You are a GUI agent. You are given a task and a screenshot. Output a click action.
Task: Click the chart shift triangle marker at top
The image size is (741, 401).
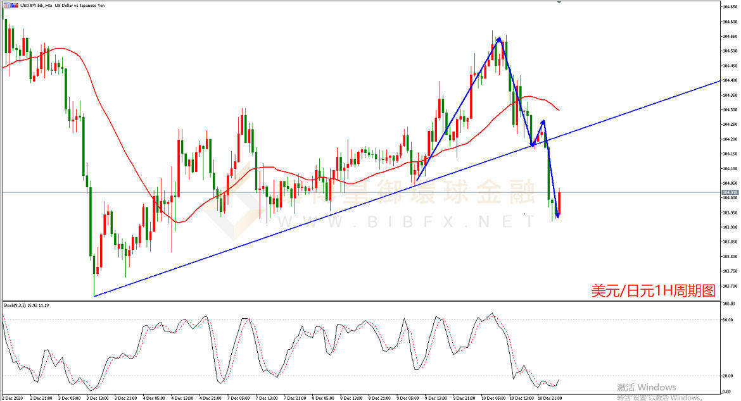click(x=559, y=3)
